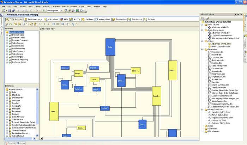Screen dimensions: 247x145
Task: Click the Save icon in the main toolbar
Action: click(x=9, y=11)
